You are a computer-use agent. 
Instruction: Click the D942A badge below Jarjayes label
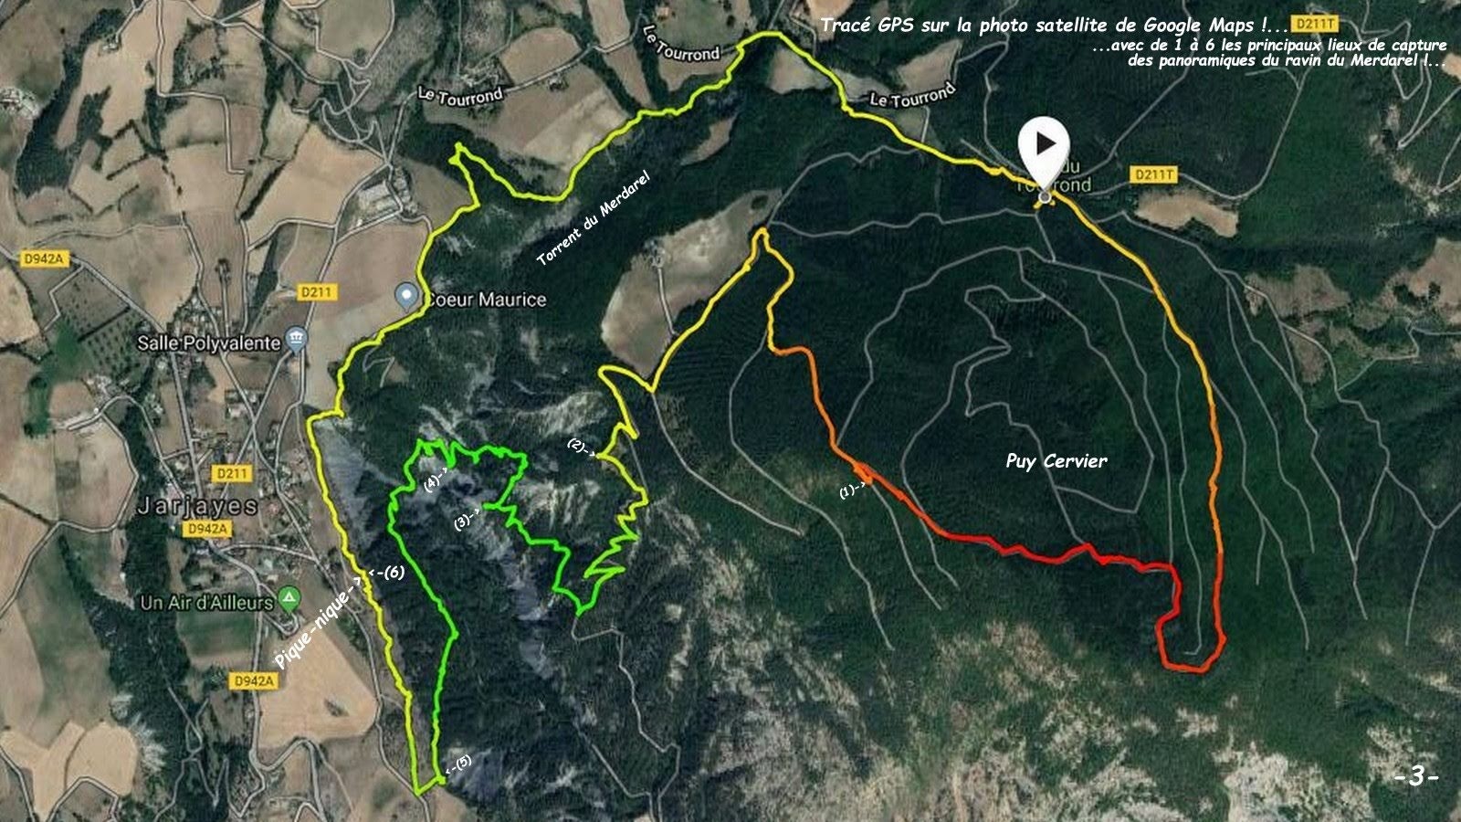206,529
